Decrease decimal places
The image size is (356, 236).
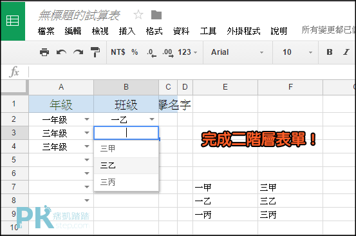point(151,52)
